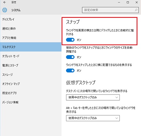Image resolution: width=141 pixels, height=136 pixels.
Task: Click the スナップ heading
Action: [x=73, y=22]
